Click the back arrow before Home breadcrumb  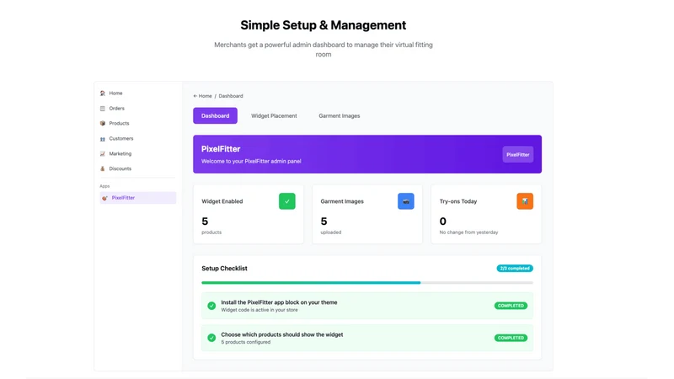[x=195, y=96]
